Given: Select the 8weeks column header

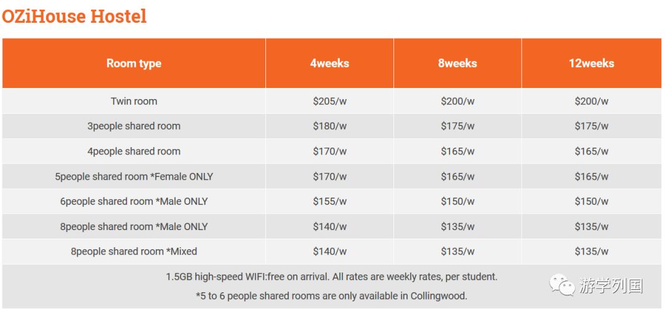Looking at the screenshot, I should tap(457, 63).
